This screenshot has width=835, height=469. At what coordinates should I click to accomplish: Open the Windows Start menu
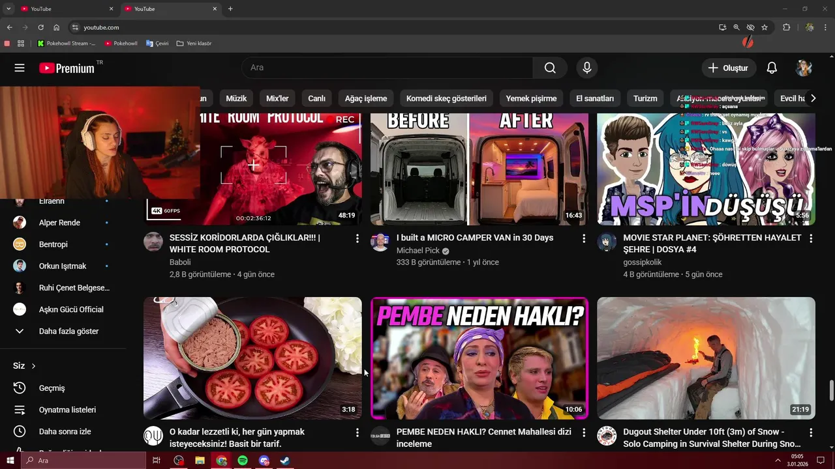click(x=10, y=461)
